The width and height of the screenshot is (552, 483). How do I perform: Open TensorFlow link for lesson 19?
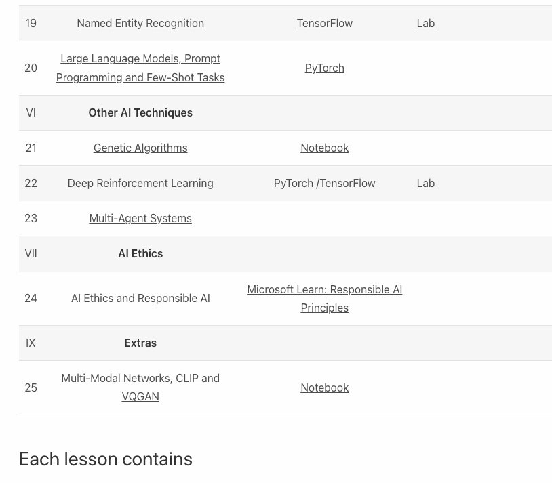(324, 23)
